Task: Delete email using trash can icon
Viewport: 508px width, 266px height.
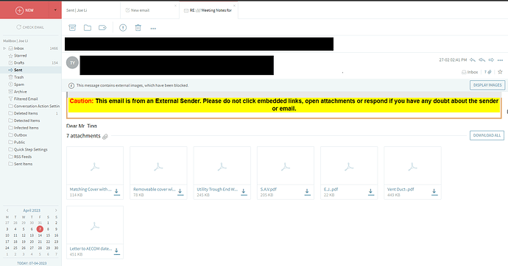Action: coord(138,28)
